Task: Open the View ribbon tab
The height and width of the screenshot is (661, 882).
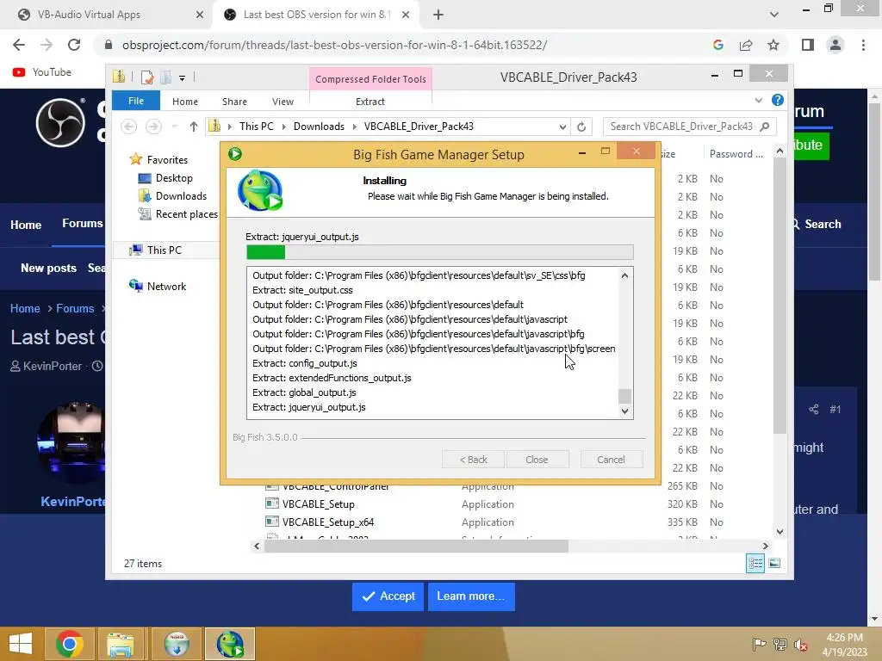Action: point(283,102)
